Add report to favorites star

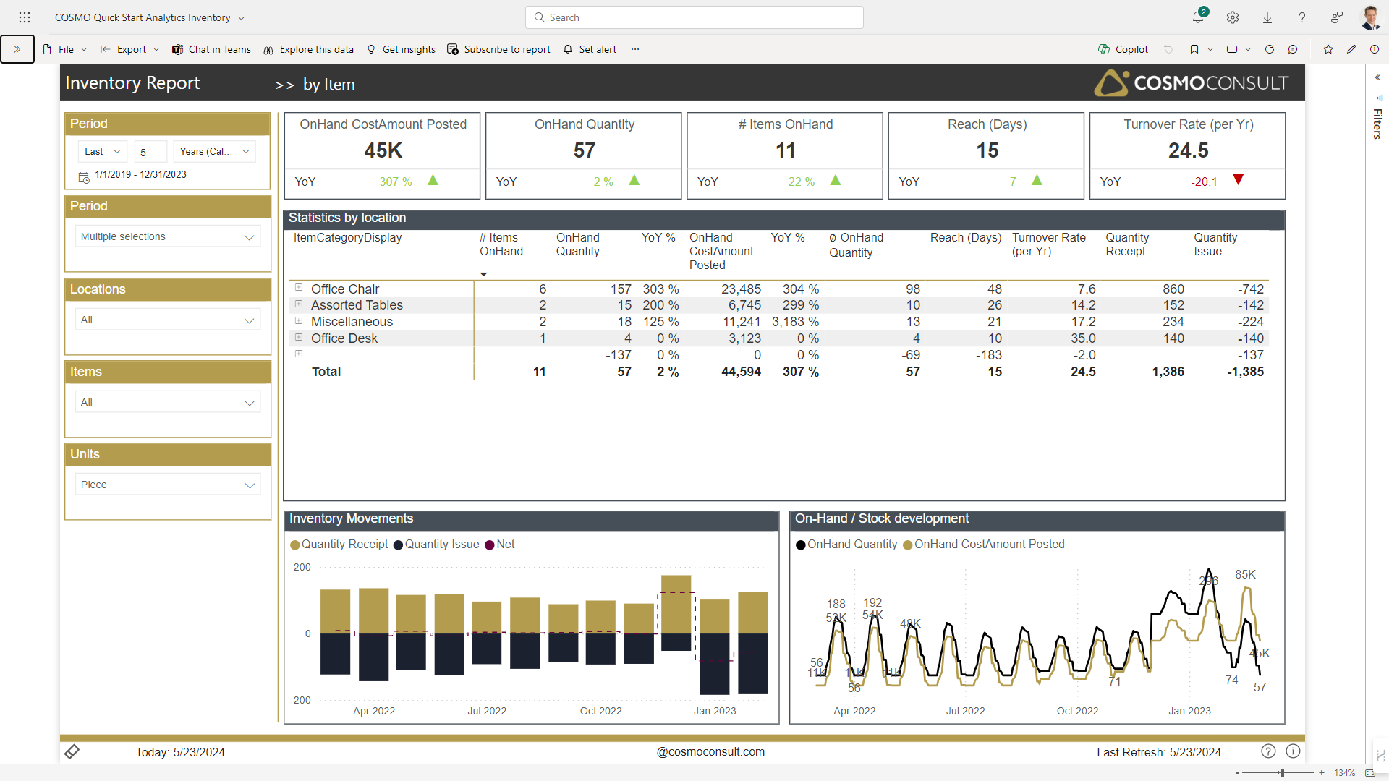(x=1328, y=49)
